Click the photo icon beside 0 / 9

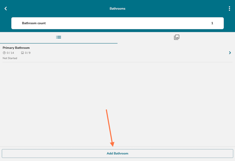(22, 53)
